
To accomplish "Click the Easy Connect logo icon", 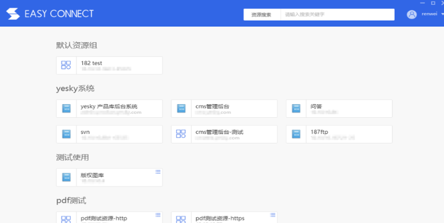I will tap(13, 14).
